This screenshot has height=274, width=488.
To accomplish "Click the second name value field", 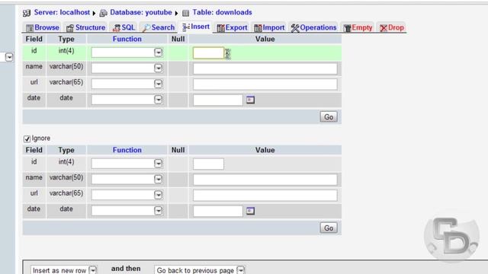I will point(265,180).
